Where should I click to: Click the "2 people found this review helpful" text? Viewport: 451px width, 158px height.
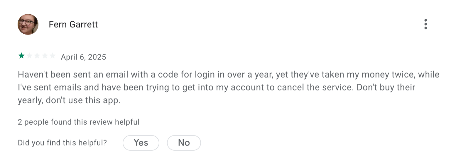click(x=79, y=122)
